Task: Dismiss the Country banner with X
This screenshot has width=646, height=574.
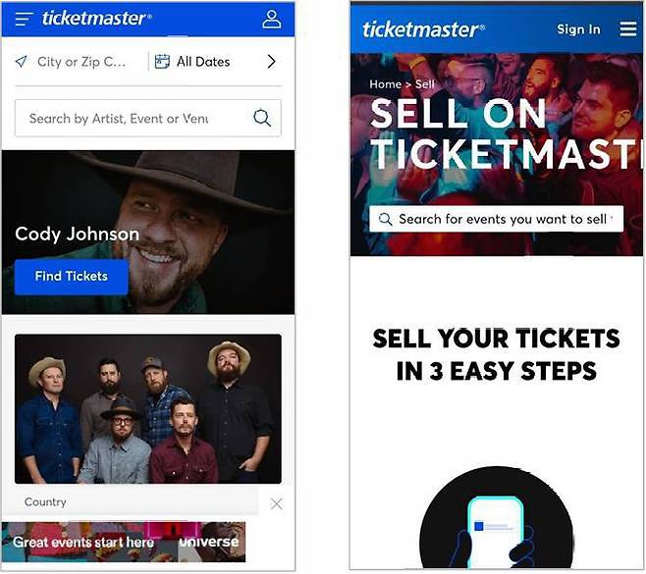Action: 276,503
